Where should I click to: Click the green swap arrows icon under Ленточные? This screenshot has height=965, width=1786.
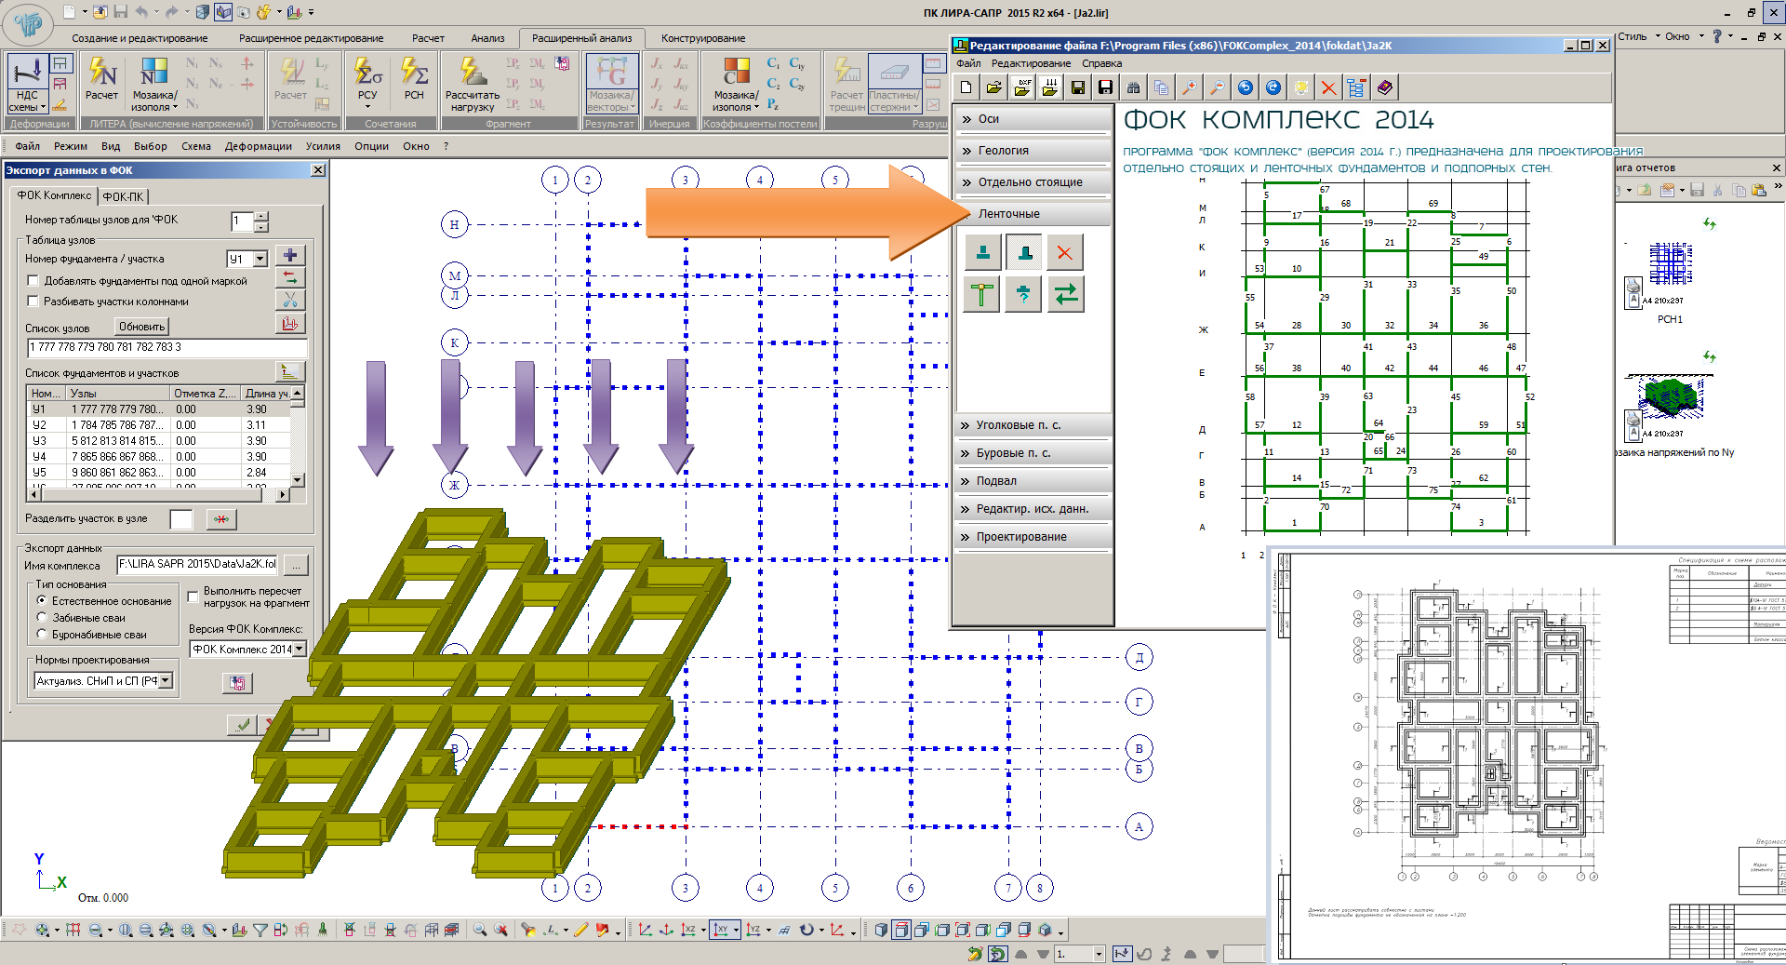[x=1066, y=295]
